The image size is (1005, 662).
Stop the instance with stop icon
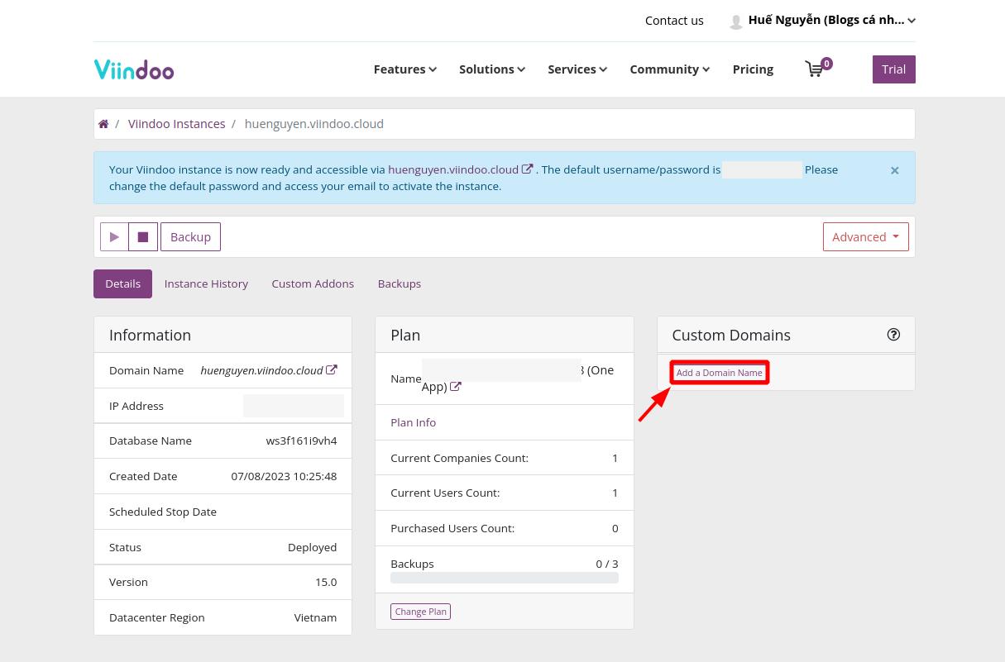coord(142,236)
